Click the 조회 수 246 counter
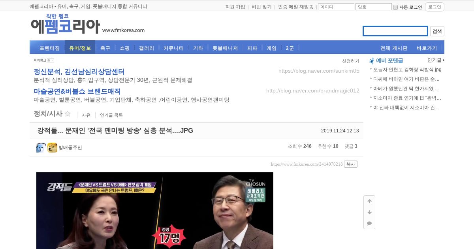This screenshot has height=249, width=474. pos(300,146)
